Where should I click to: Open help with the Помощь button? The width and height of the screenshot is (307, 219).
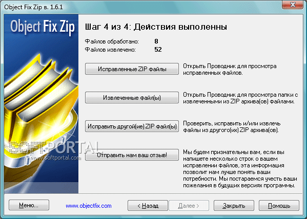coord(279,206)
